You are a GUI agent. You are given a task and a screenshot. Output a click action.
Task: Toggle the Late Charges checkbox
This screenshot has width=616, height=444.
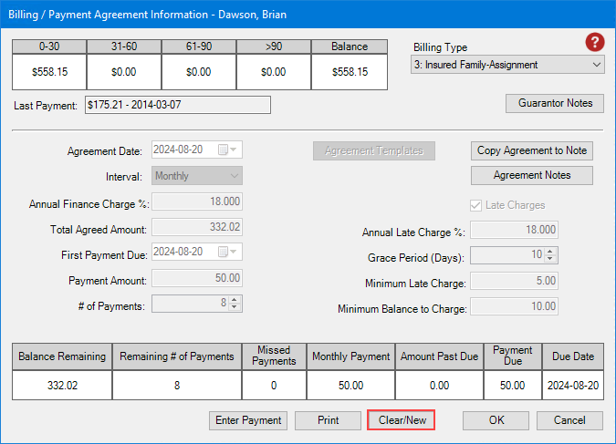point(477,205)
